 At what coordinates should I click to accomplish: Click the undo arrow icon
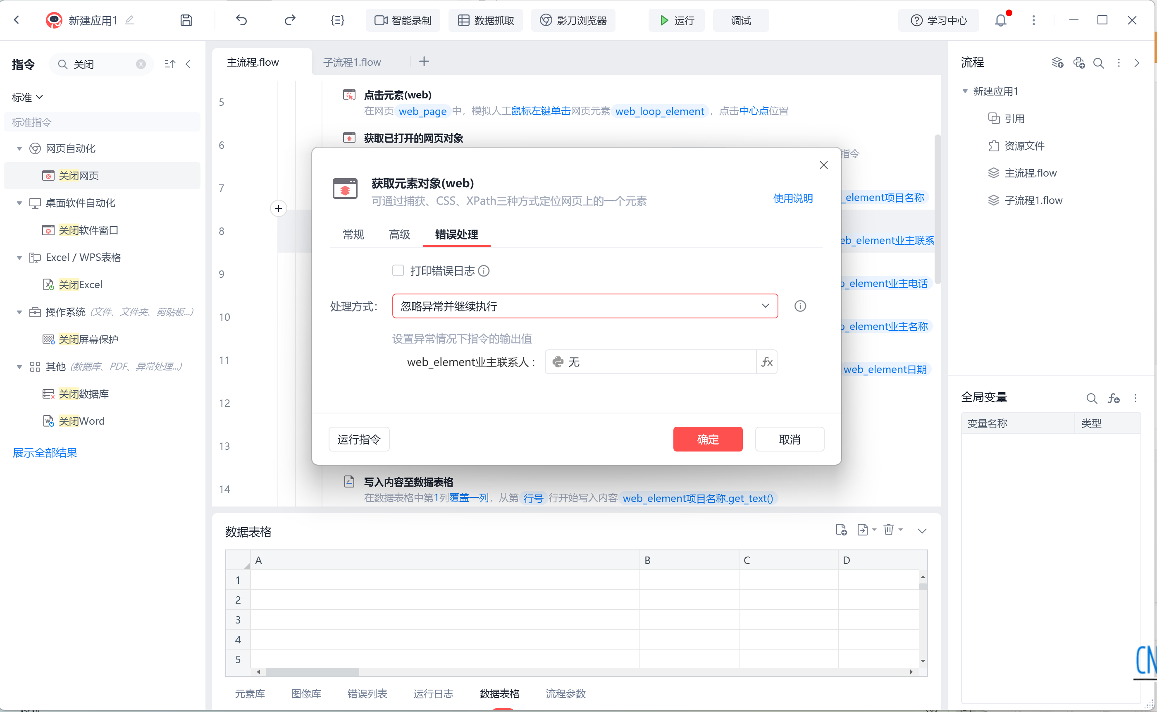tap(241, 20)
